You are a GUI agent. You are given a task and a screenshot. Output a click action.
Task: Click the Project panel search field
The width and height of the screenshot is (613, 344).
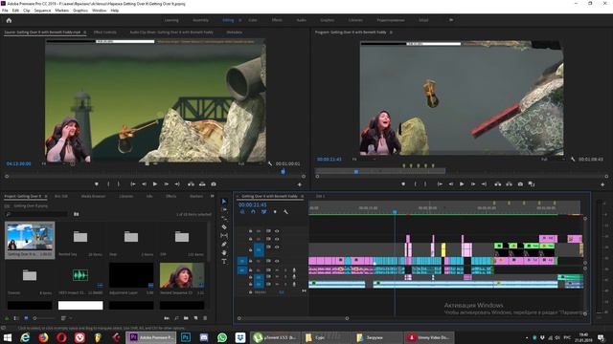click(x=37, y=214)
